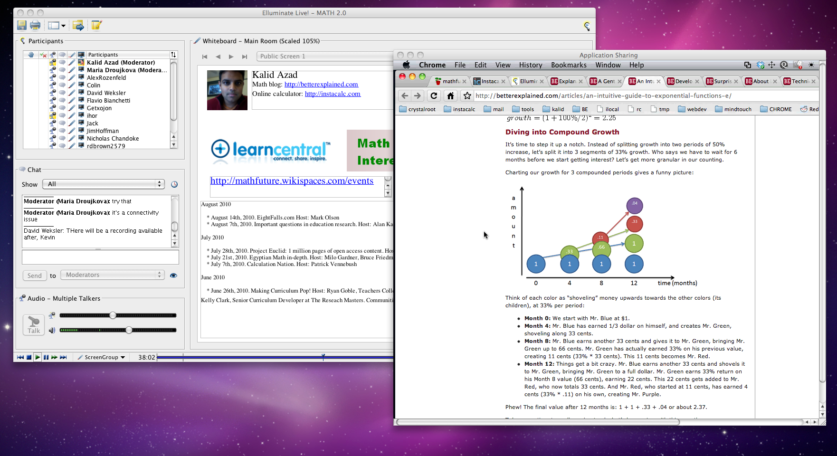Screen dimensions: 837x456
Task: Go to next whiteboard screen arrow
Action: click(x=231, y=57)
